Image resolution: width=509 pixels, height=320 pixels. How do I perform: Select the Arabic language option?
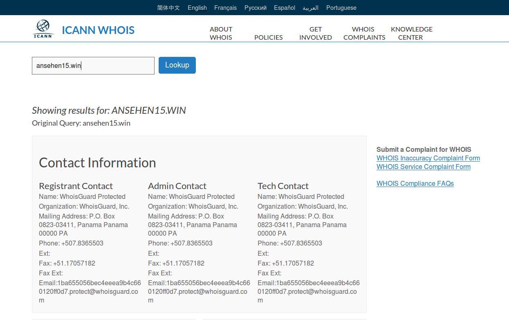click(311, 8)
